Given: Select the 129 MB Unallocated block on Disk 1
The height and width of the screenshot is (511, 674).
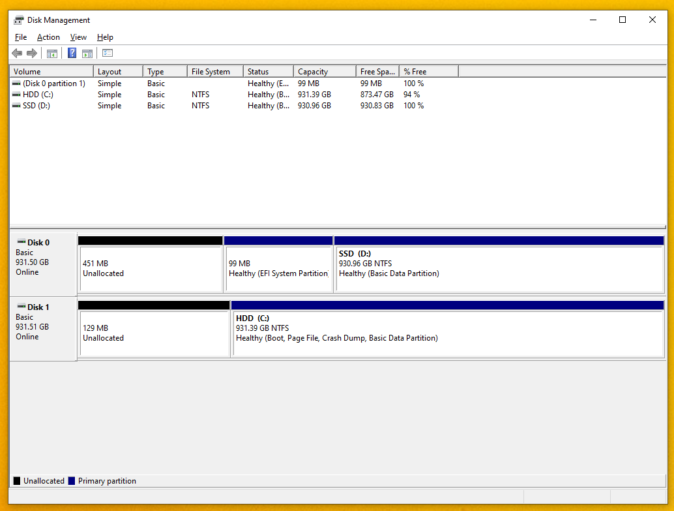Looking at the screenshot, I should pyautogui.click(x=154, y=329).
